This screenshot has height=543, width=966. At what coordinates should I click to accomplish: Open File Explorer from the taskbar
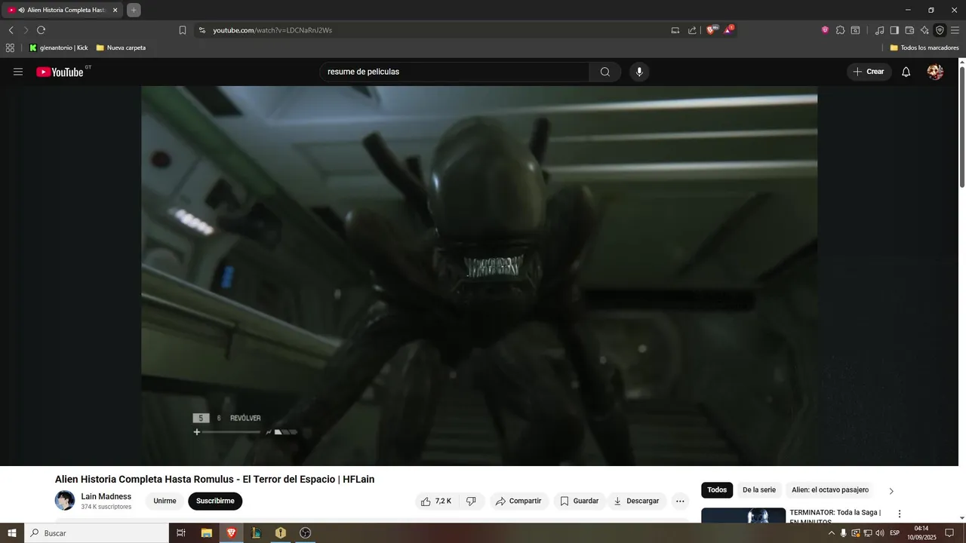(x=206, y=533)
